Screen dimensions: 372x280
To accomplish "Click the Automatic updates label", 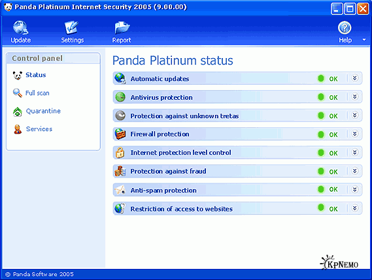I will (x=160, y=78).
